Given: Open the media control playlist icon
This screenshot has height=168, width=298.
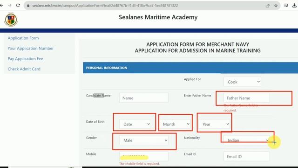Looking at the screenshot, I should tap(286, 5).
